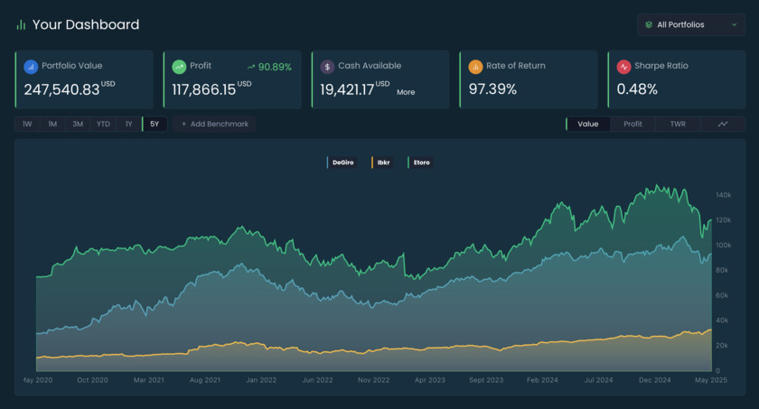This screenshot has height=409, width=759.
Task: Click the Add Benchmark button
Action: [214, 124]
